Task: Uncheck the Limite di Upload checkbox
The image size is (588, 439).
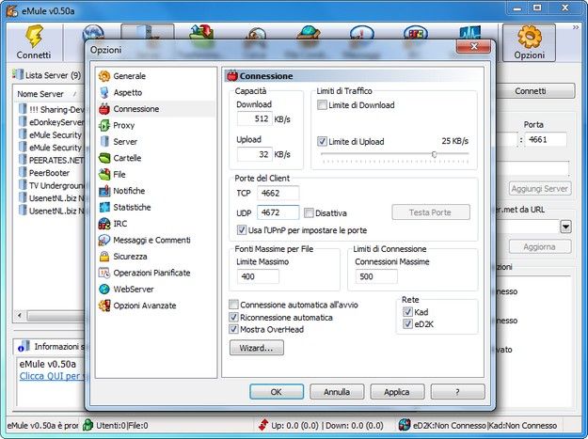Action: point(322,141)
